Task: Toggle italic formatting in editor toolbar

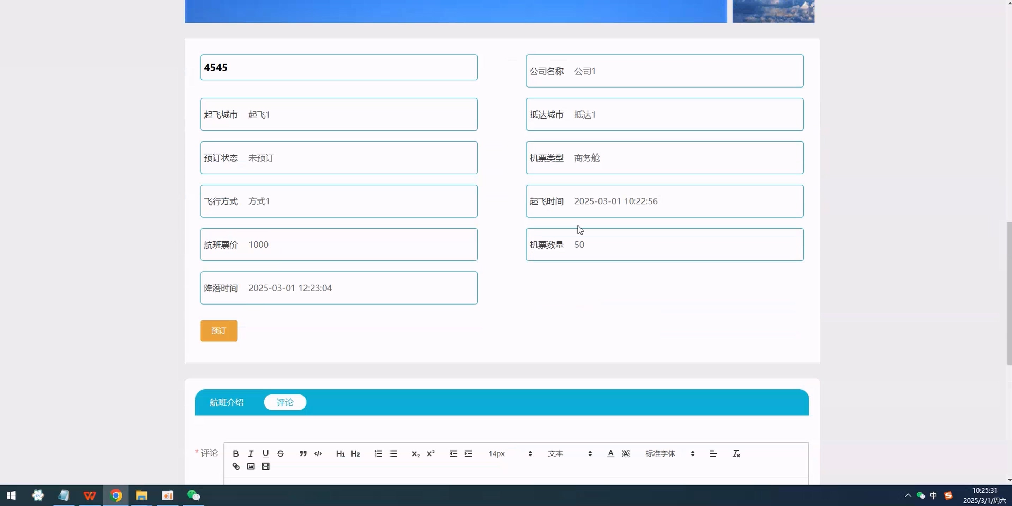Action: (251, 454)
